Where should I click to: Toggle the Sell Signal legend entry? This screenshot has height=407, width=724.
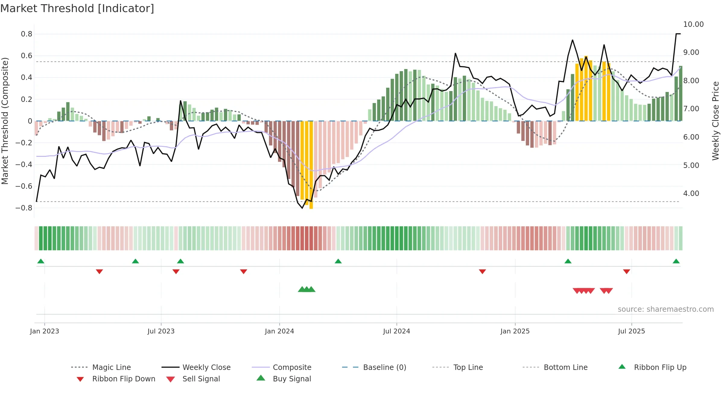click(193, 379)
